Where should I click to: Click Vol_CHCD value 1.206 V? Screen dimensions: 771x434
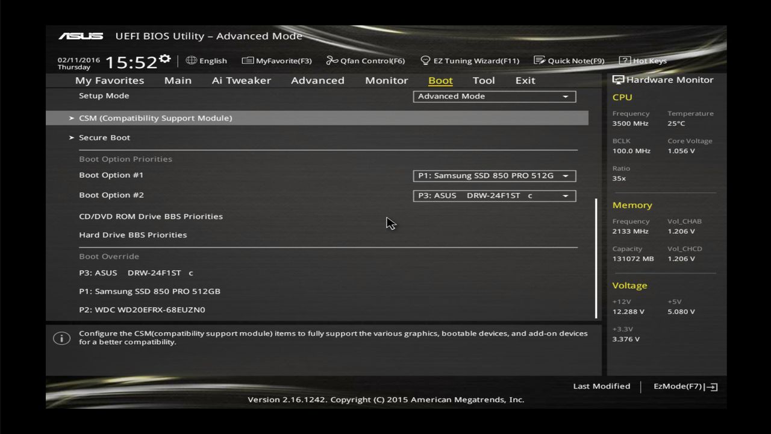(x=681, y=259)
